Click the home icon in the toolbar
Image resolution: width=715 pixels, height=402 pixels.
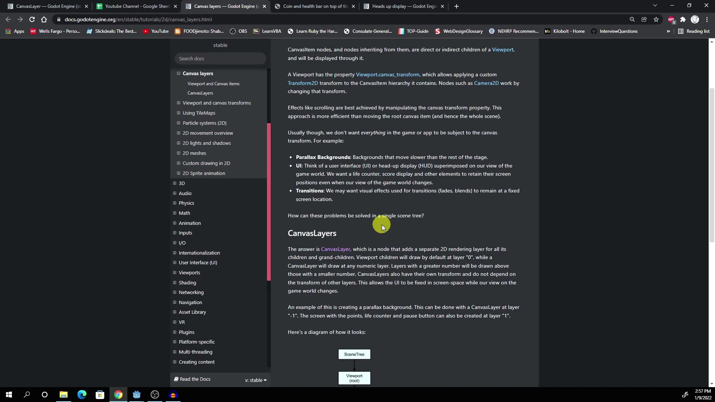pos(44,19)
